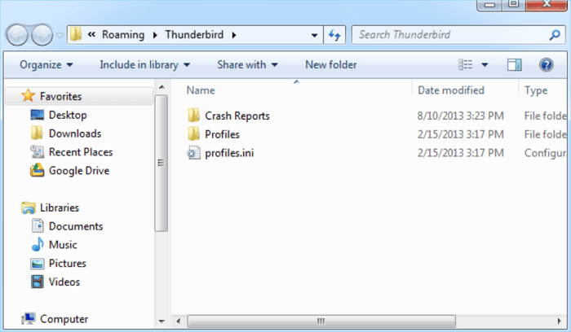The height and width of the screenshot is (332, 571).
Task: Open the Share with menu
Action: click(247, 64)
